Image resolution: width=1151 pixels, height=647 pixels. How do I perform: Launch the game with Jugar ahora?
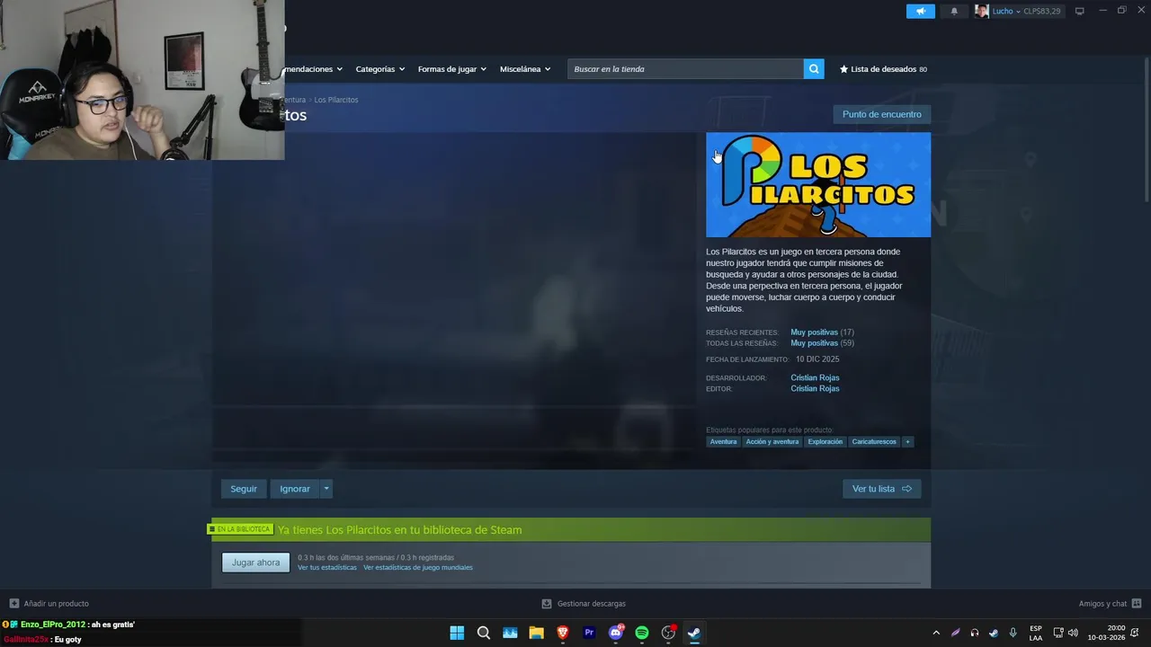tap(255, 563)
